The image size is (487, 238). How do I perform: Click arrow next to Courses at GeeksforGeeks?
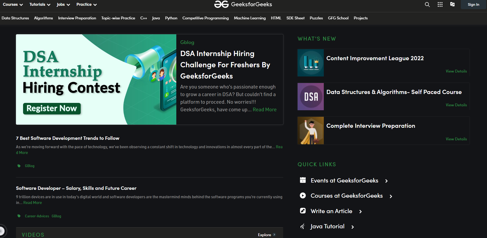[391, 196]
